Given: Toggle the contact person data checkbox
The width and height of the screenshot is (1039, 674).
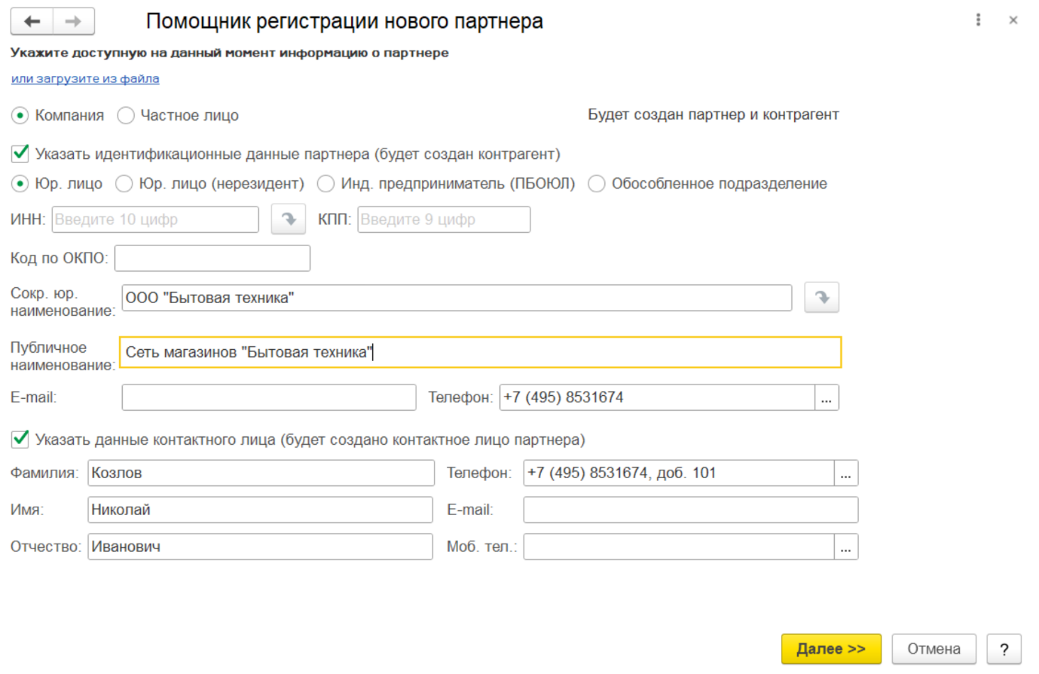Looking at the screenshot, I should click(x=21, y=439).
